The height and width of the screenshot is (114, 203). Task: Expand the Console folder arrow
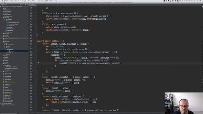point(3,10)
